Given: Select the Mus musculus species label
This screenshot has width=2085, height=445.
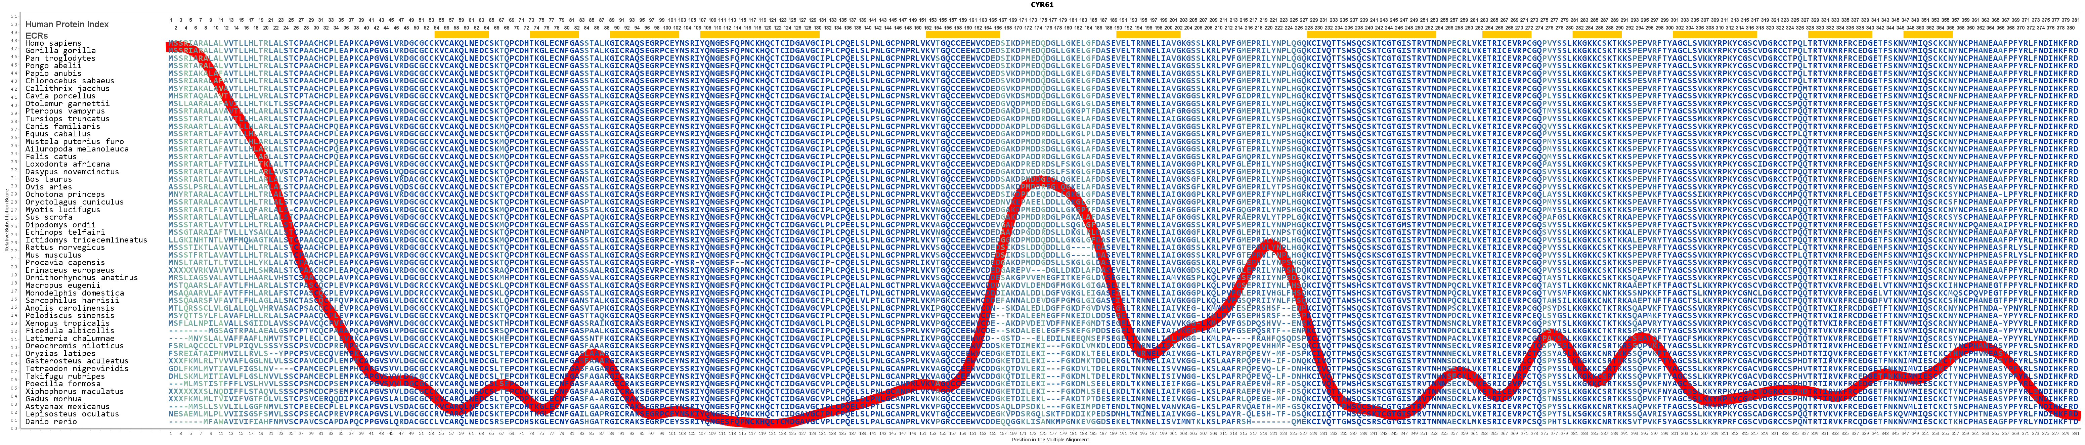Looking at the screenshot, I should pyautogui.click(x=53, y=256).
